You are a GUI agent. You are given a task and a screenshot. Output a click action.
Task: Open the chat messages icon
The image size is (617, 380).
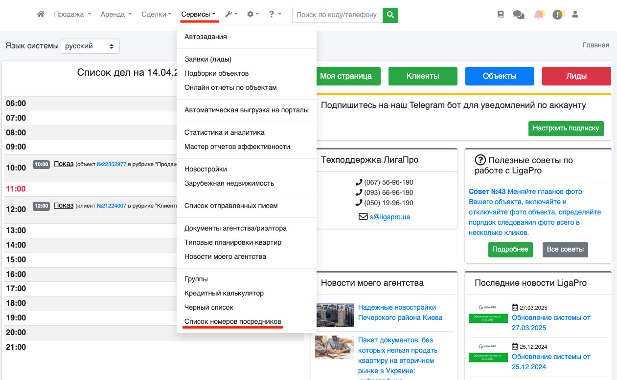[518, 15]
